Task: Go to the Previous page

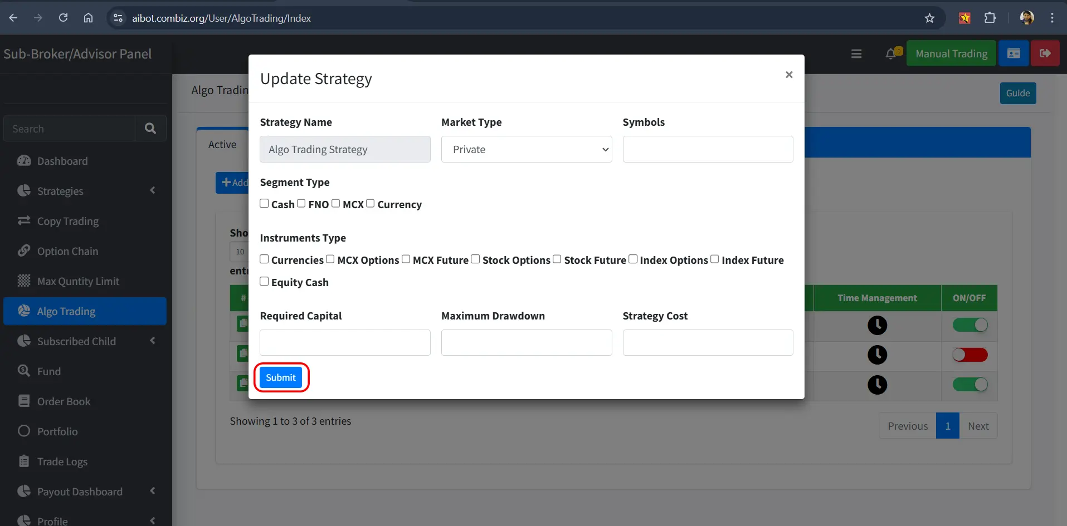Action: tap(908, 426)
